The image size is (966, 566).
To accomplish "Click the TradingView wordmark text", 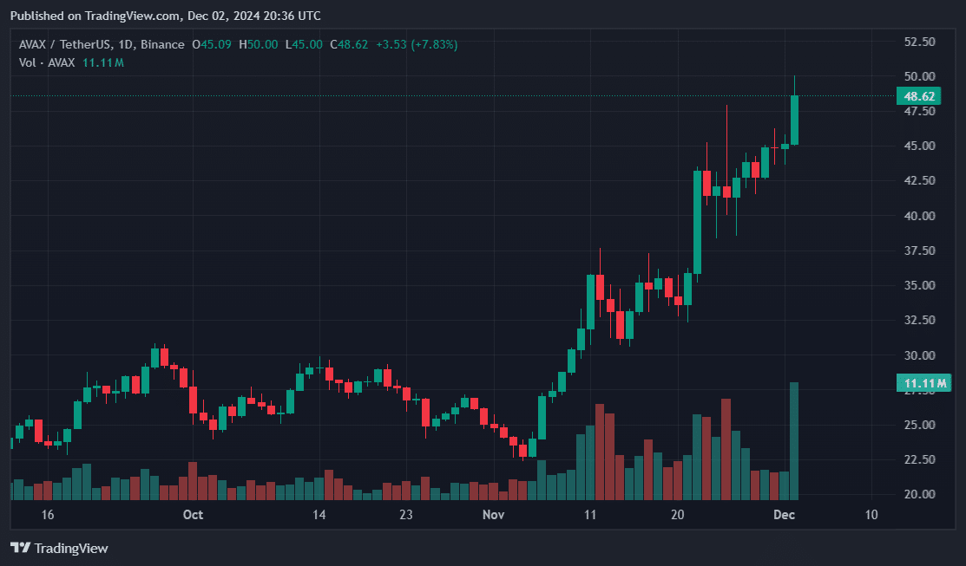I will point(71,548).
